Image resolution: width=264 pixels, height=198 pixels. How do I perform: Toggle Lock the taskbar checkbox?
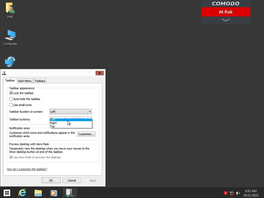click(x=11, y=93)
